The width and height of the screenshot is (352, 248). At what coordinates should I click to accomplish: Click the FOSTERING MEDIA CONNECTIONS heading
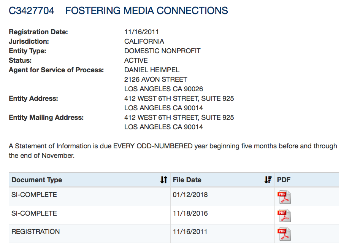pos(147,11)
